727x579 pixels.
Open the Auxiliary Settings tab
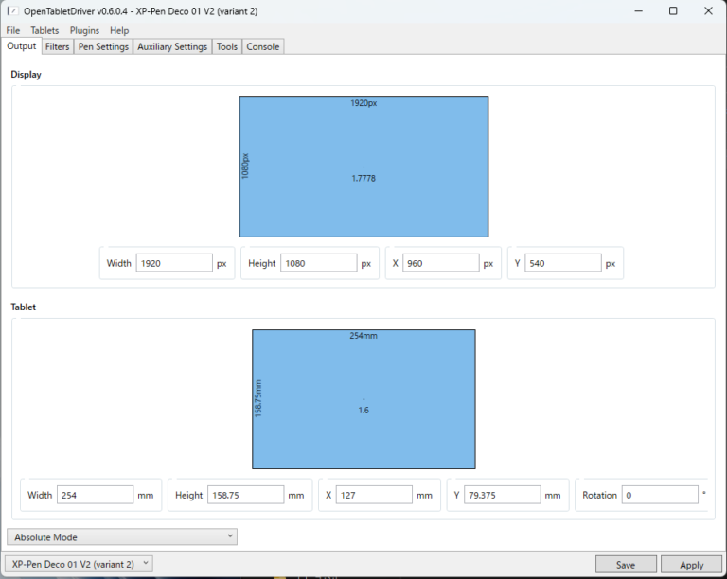(x=172, y=46)
